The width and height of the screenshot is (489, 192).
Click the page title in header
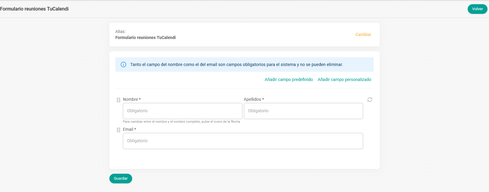34,9
